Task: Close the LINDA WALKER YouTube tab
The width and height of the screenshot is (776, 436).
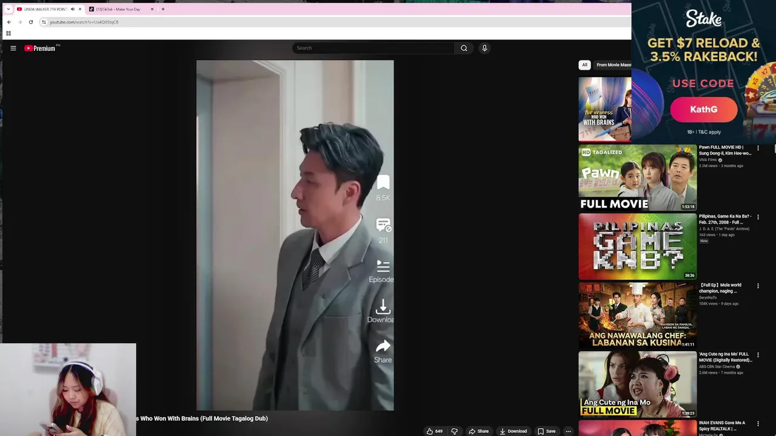Action: (79, 9)
